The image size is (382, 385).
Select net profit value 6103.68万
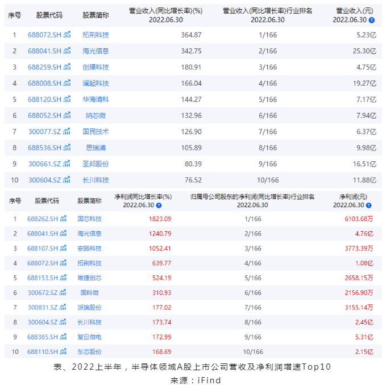(359, 219)
